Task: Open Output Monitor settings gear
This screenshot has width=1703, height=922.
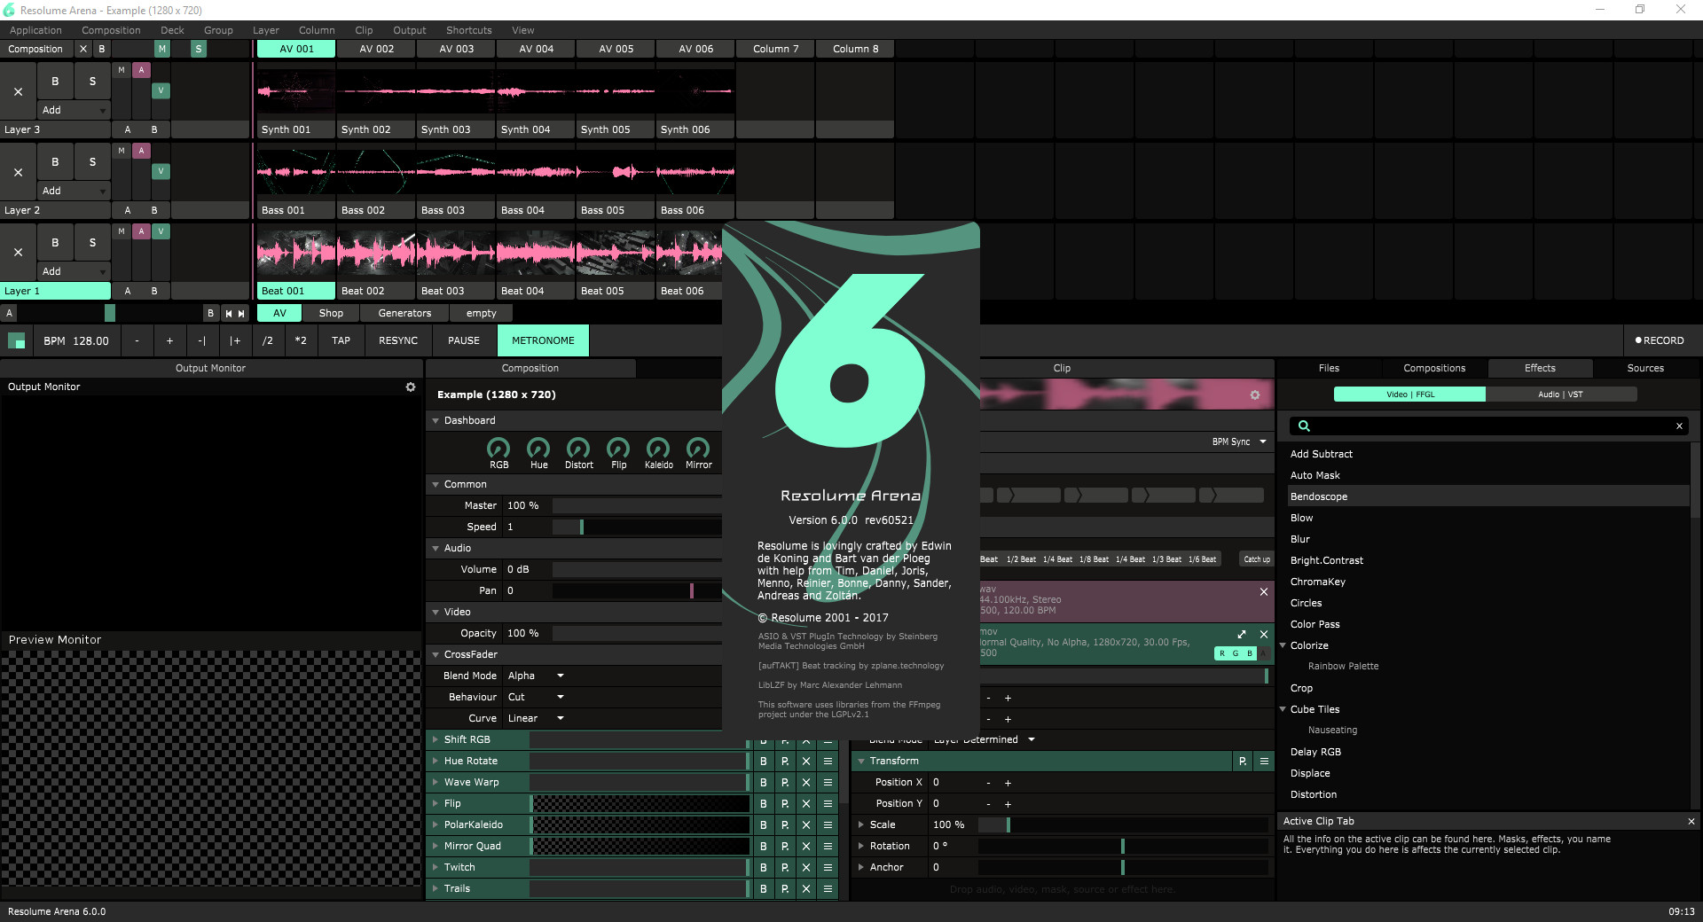Action: pos(411,387)
